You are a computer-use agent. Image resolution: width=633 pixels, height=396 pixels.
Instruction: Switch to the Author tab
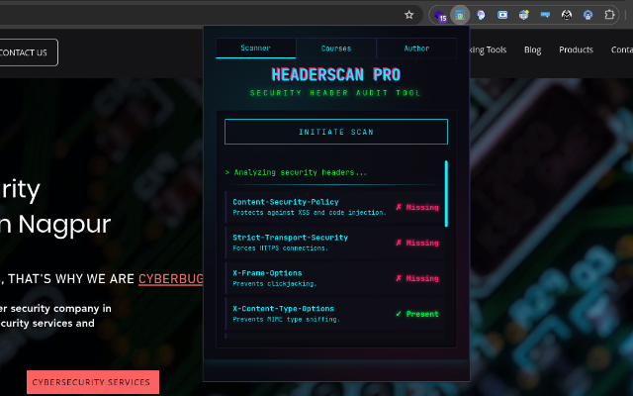[416, 49]
